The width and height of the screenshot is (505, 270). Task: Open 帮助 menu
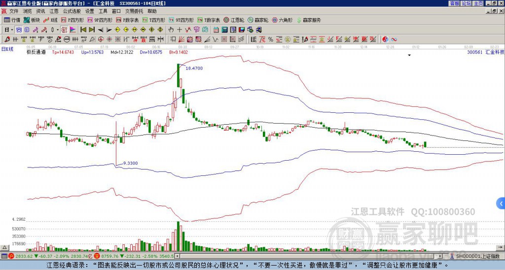point(152,11)
